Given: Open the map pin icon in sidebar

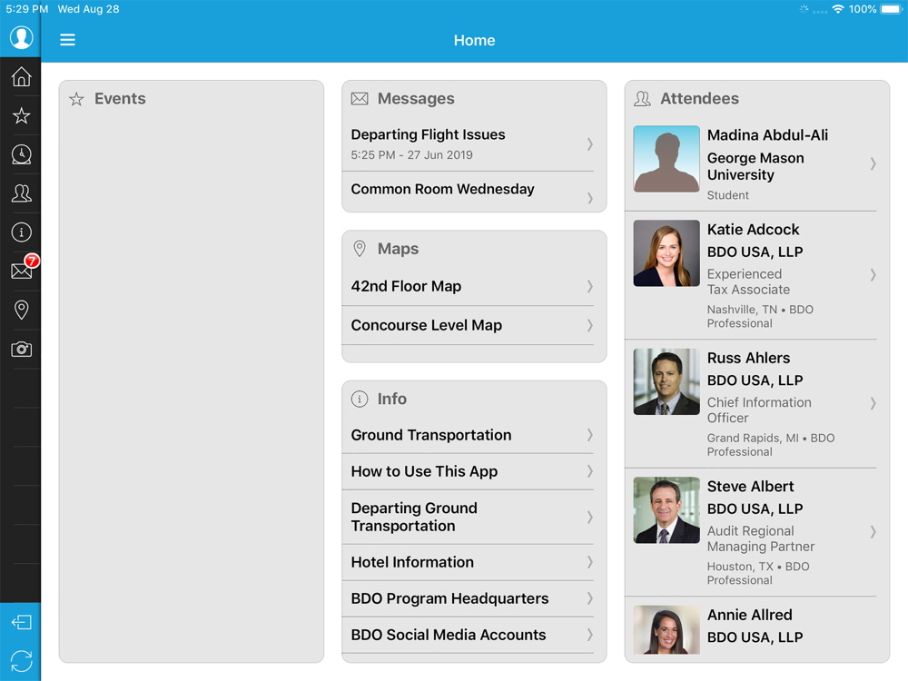Looking at the screenshot, I should pos(22,310).
